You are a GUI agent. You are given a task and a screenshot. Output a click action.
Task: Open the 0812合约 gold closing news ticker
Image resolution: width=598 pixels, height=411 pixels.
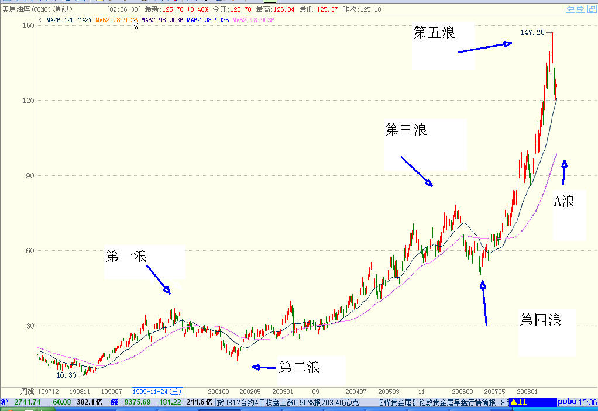click(288, 402)
